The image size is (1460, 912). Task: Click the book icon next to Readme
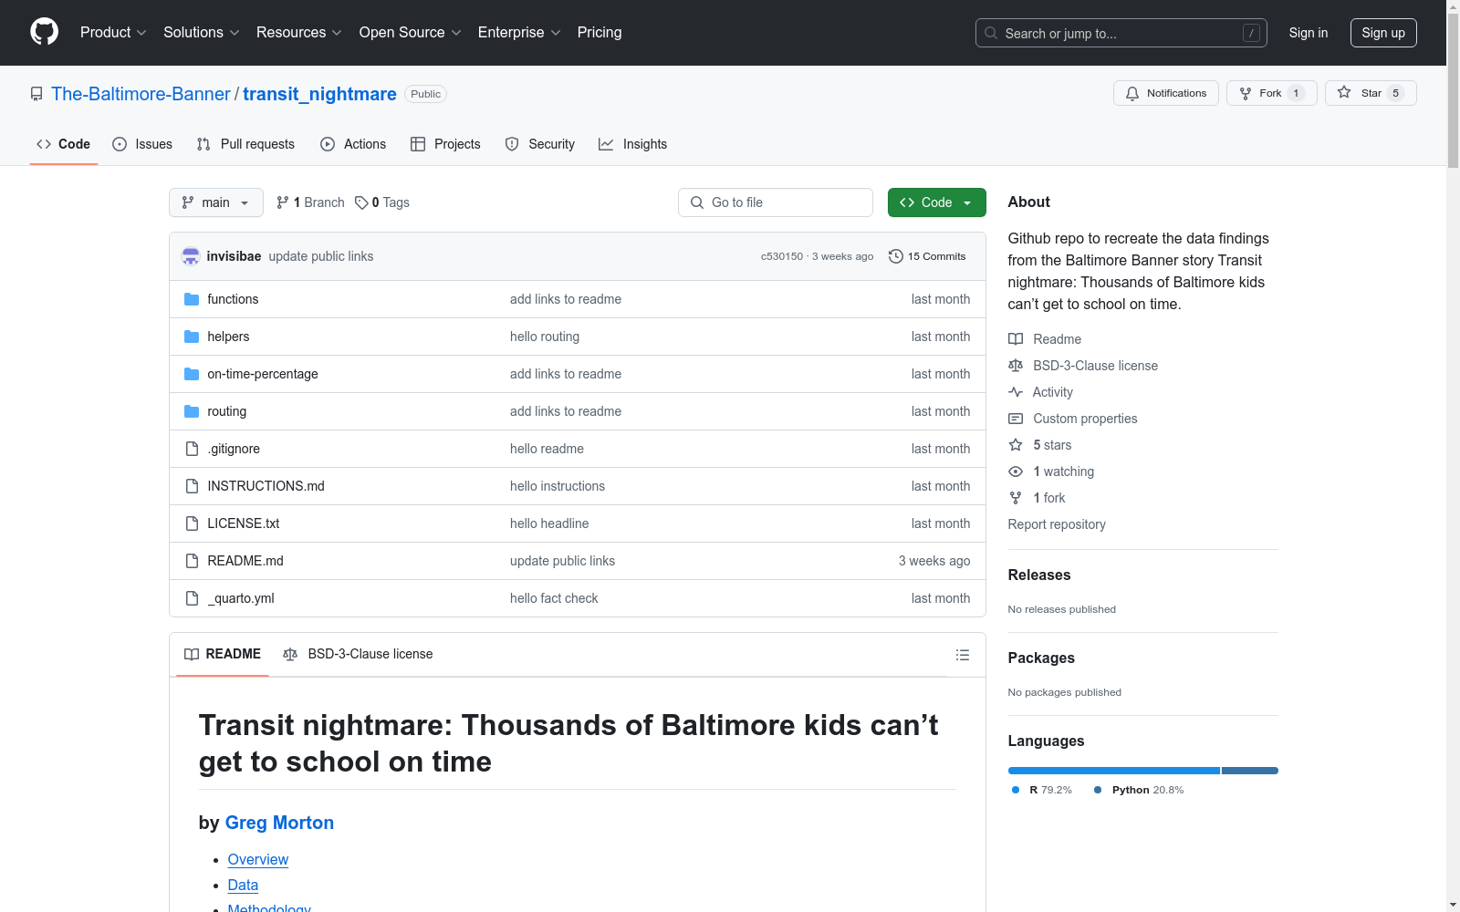(x=1016, y=339)
